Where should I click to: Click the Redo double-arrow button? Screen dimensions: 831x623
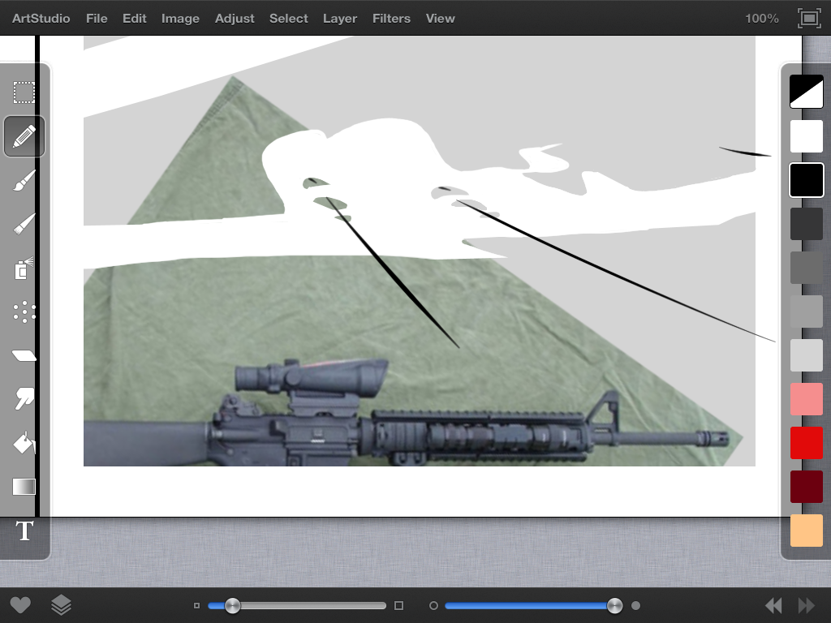[x=806, y=605]
